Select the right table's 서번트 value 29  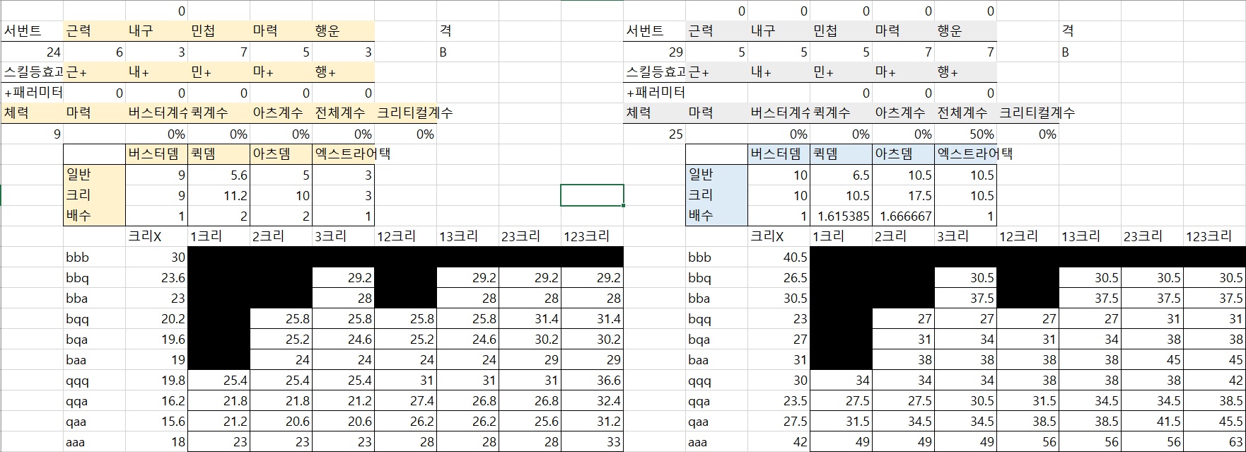point(654,52)
